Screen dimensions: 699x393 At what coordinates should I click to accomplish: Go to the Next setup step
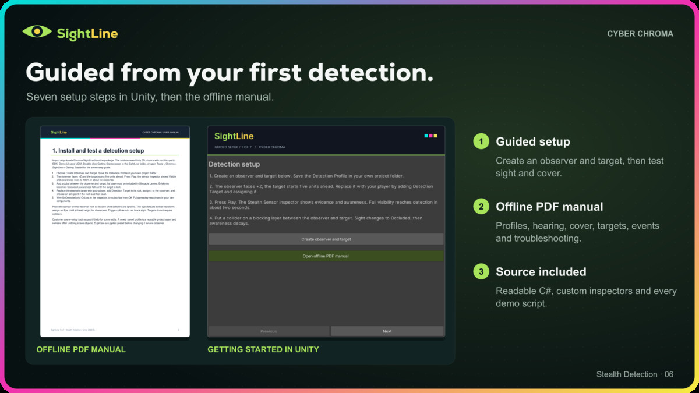[x=387, y=331]
